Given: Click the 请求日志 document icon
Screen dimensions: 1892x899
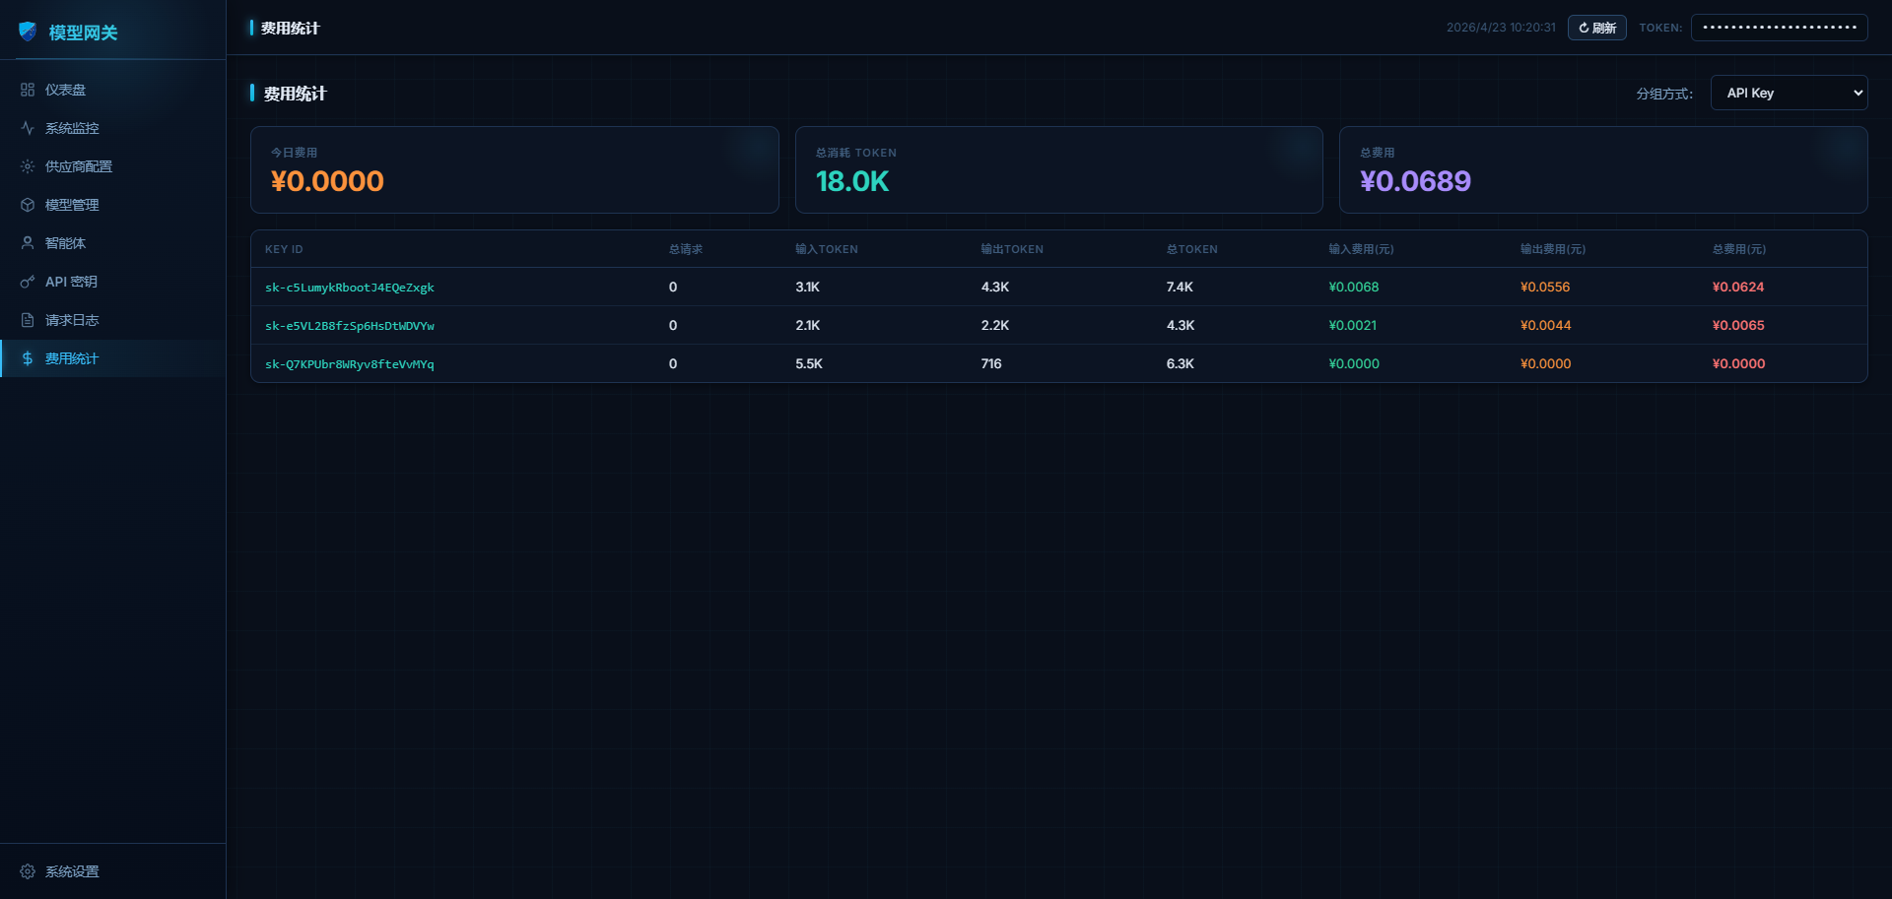Looking at the screenshot, I should point(28,320).
